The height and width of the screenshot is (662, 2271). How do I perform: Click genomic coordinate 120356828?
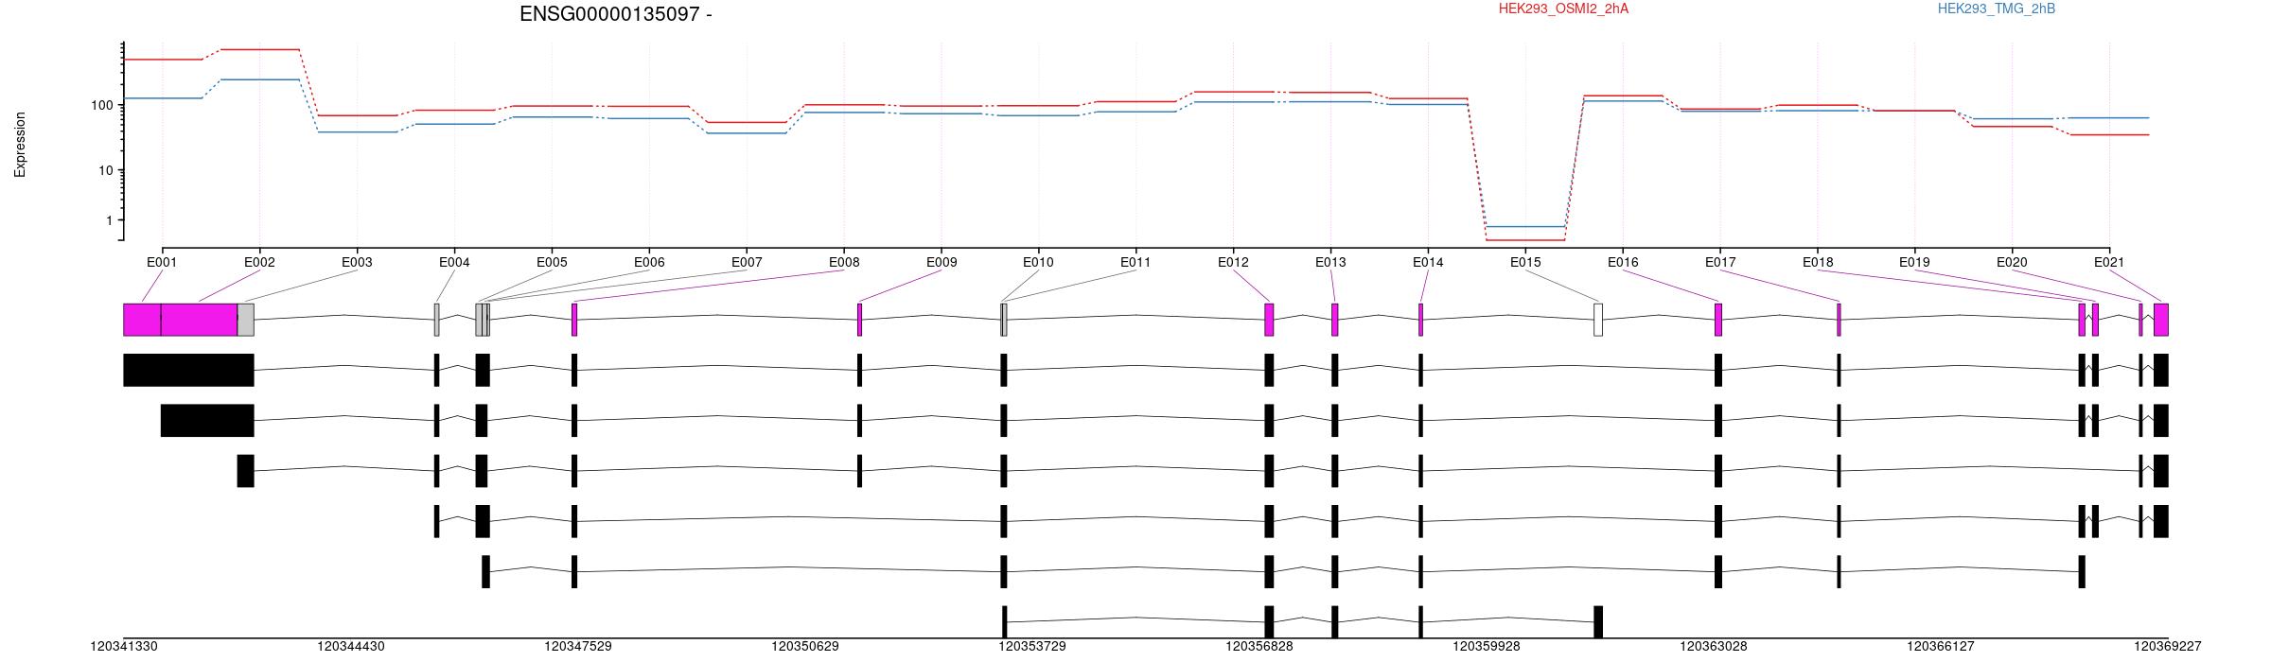[1259, 647]
